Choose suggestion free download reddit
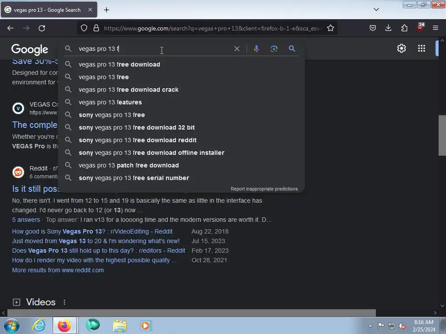The height and width of the screenshot is (334, 446). coord(181,140)
